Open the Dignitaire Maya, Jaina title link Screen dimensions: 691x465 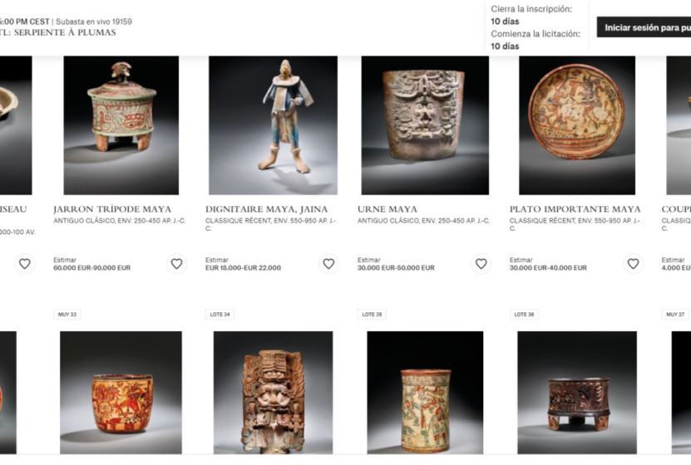pyautogui.click(x=267, y=209)
